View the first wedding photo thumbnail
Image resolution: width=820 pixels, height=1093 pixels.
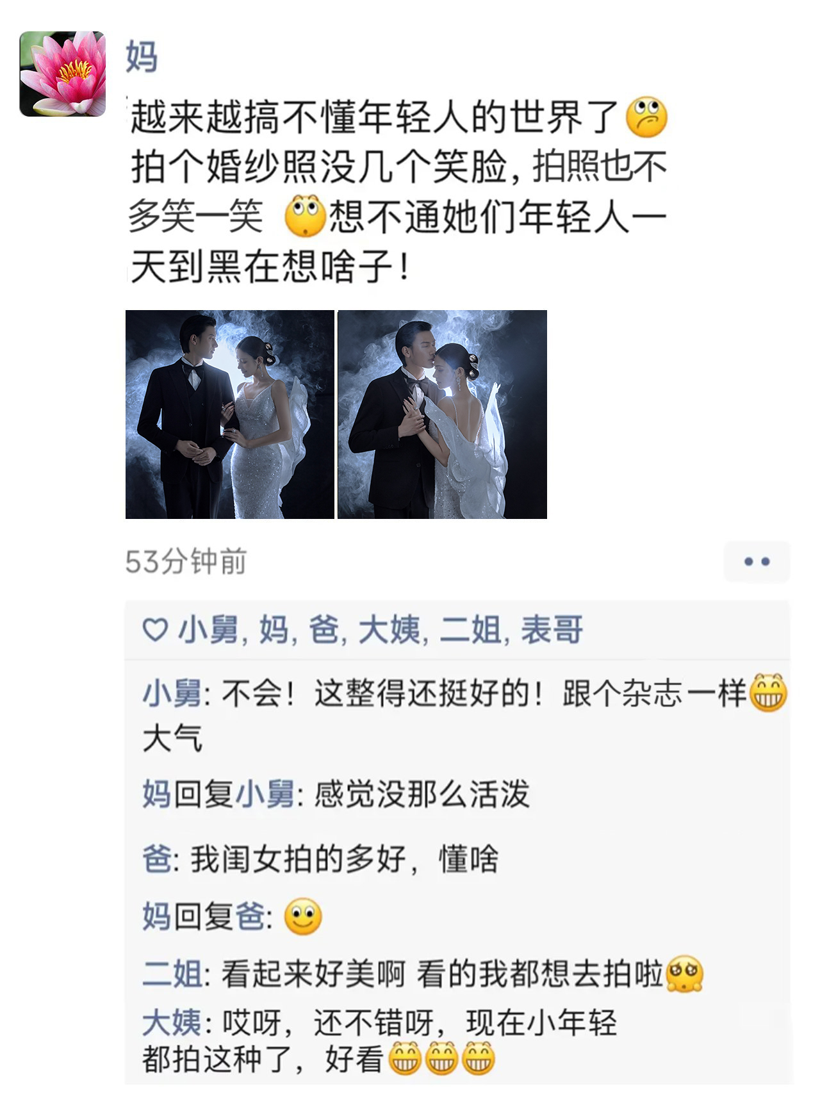230,415
